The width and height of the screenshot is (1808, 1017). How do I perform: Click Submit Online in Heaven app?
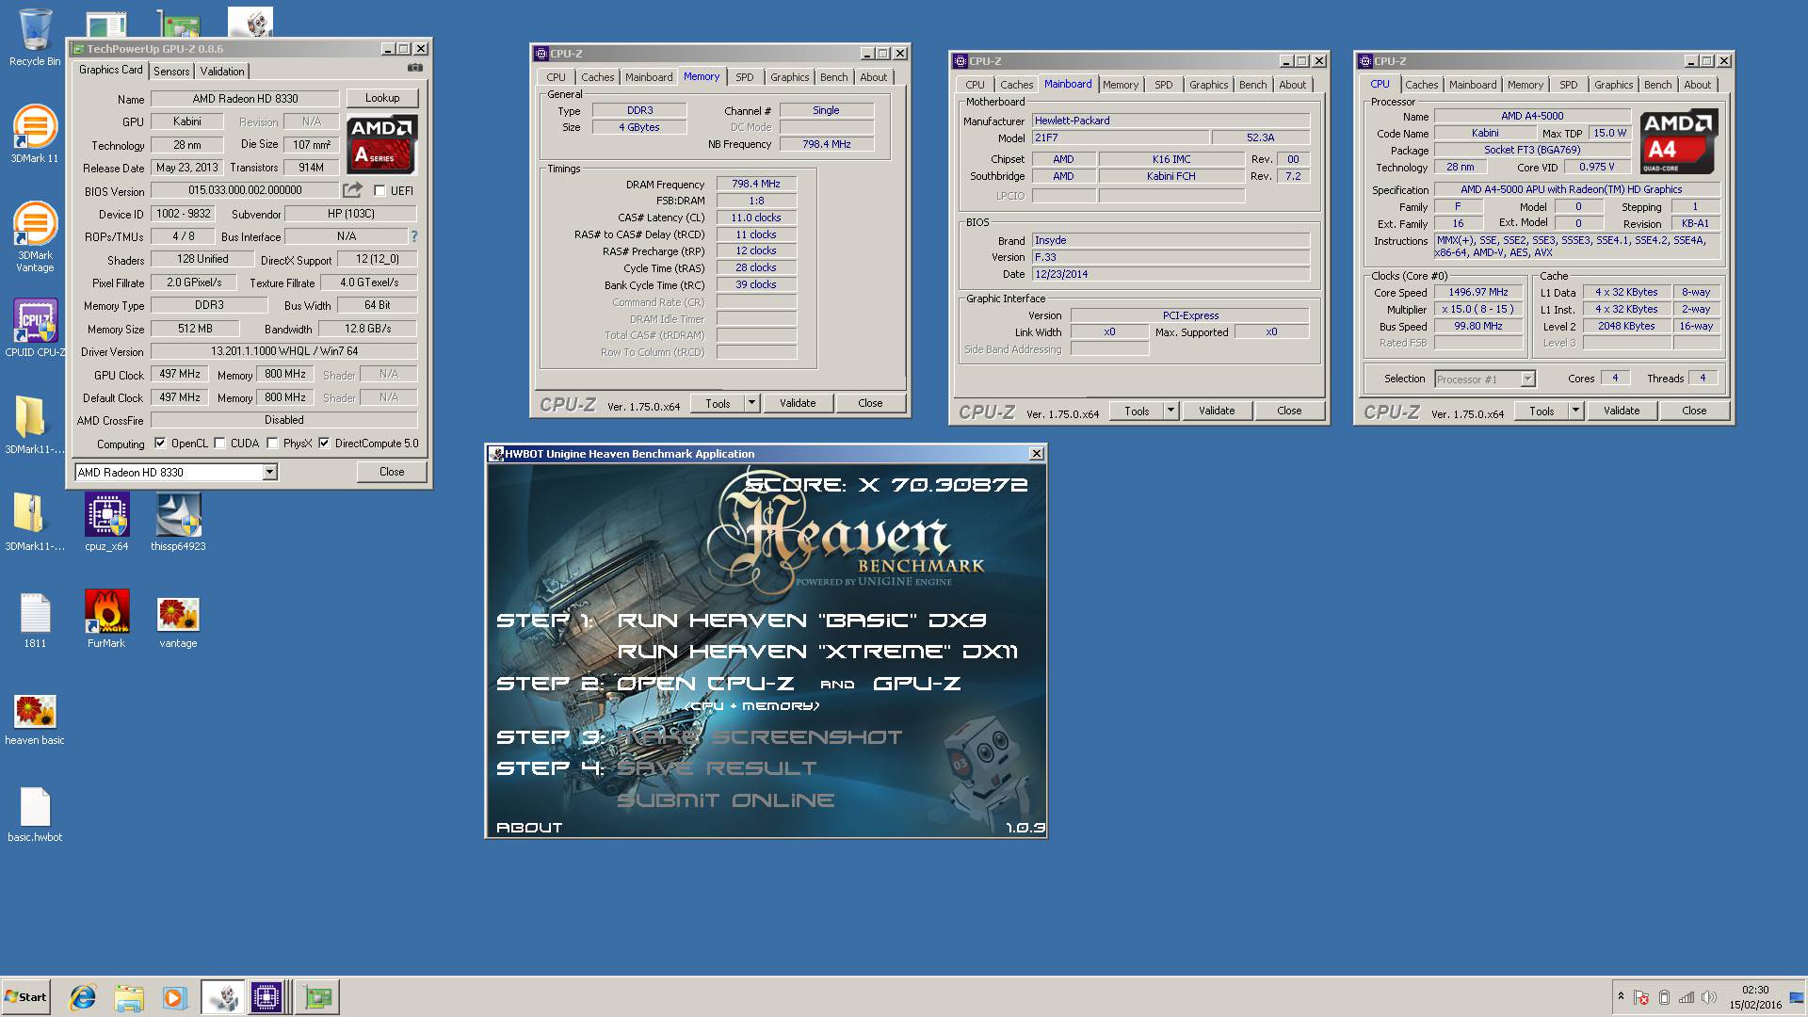(725, 800)
